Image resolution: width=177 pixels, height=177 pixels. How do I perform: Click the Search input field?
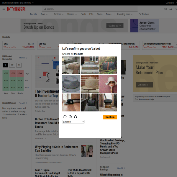[90, 9]
